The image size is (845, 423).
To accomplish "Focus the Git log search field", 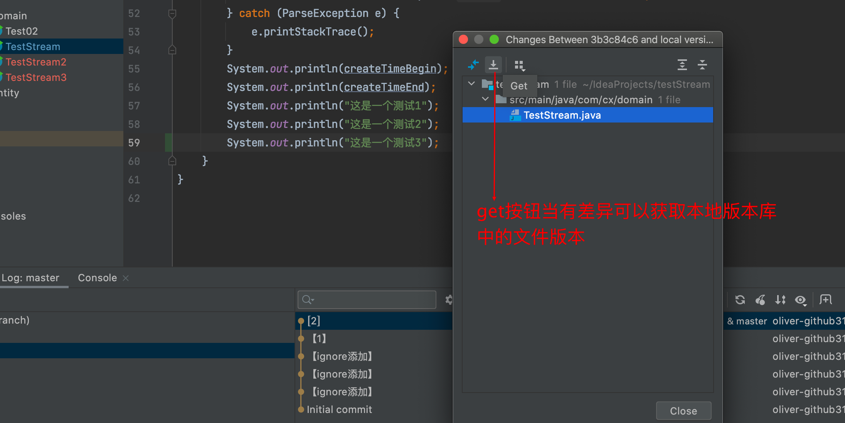I will pos(367,300).
